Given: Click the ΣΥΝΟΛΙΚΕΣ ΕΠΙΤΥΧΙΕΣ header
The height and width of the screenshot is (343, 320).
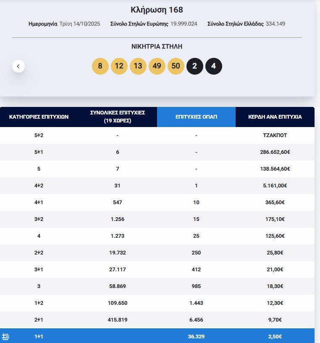Looking at the screenshot, I should coord(118,117).
